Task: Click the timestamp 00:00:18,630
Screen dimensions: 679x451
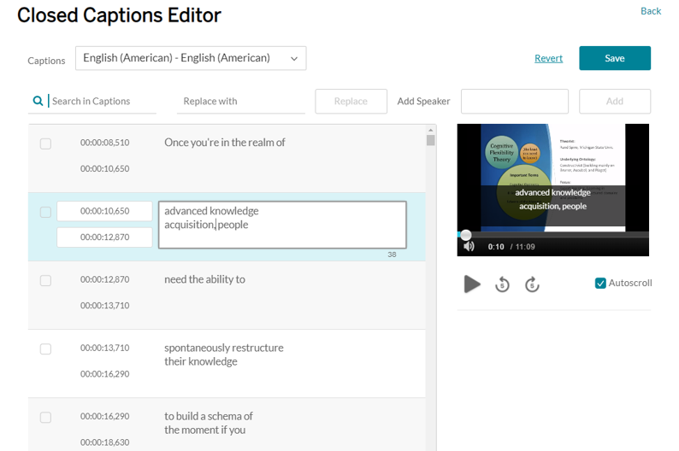Action: (x=104, y=442)
